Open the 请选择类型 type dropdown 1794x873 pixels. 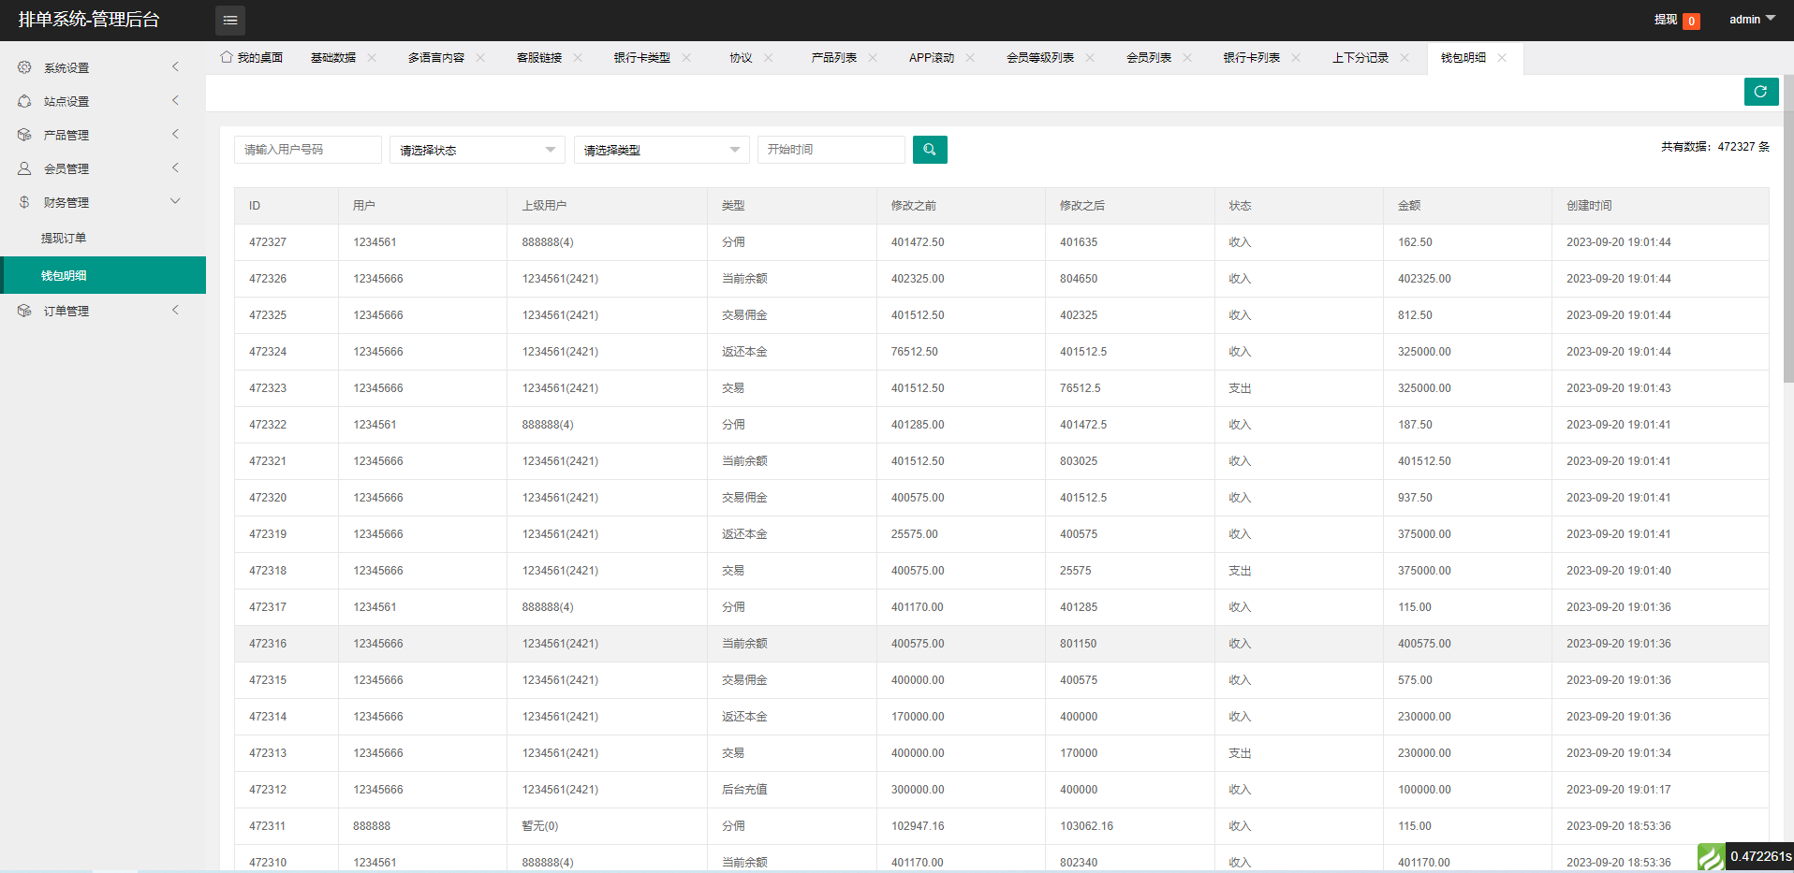click(x=661, y=149)
